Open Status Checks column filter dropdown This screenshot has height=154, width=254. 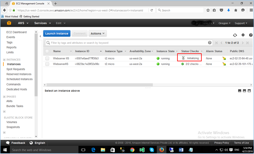point(202,51)
